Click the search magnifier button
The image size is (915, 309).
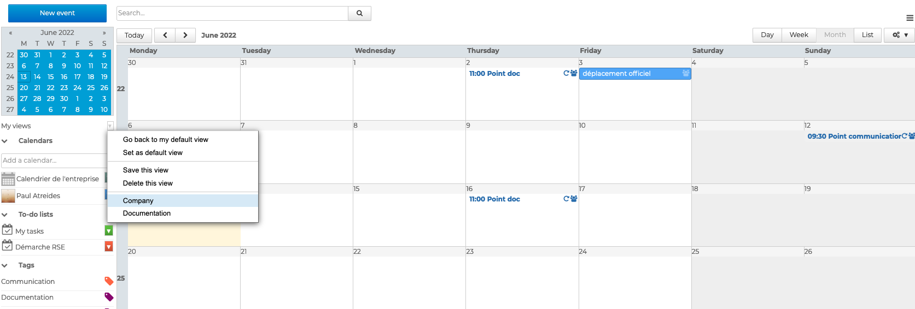click(359, 13)
